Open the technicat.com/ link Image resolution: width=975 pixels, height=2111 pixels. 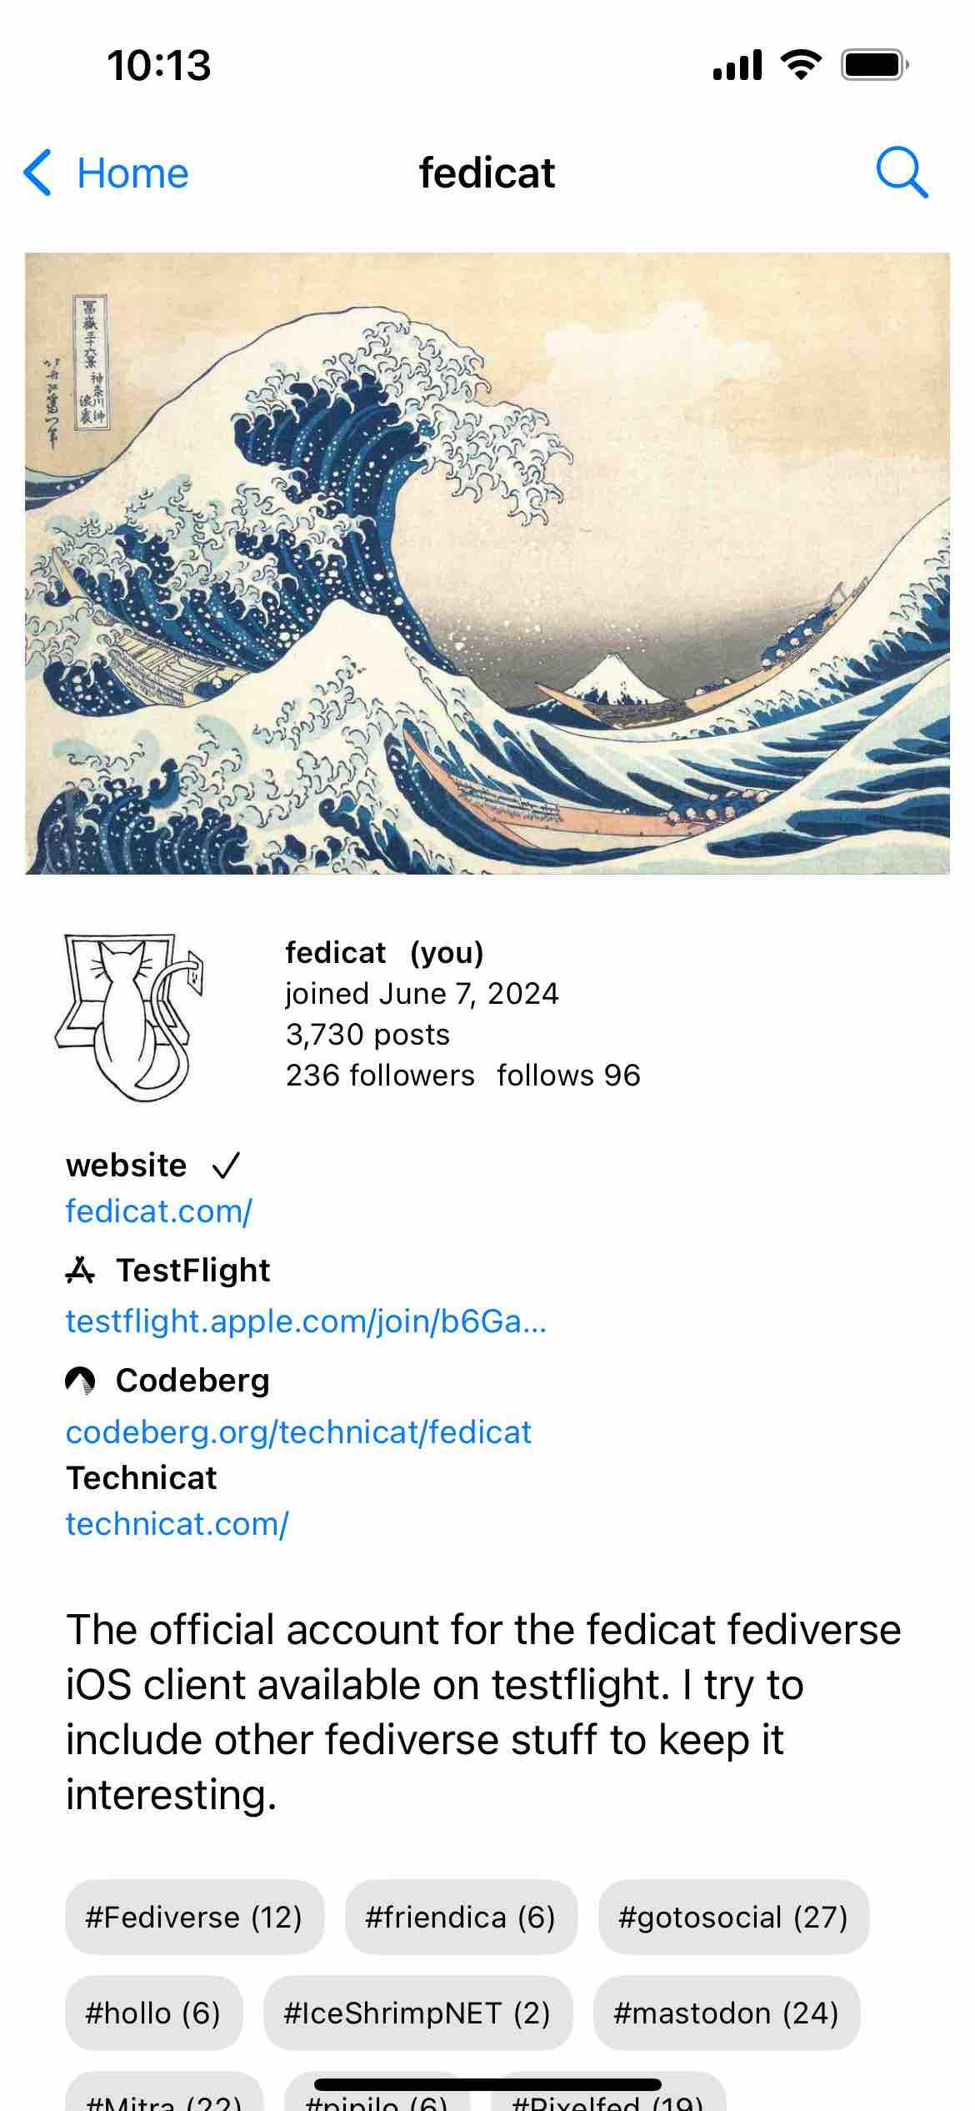[x=177, y=1524]
